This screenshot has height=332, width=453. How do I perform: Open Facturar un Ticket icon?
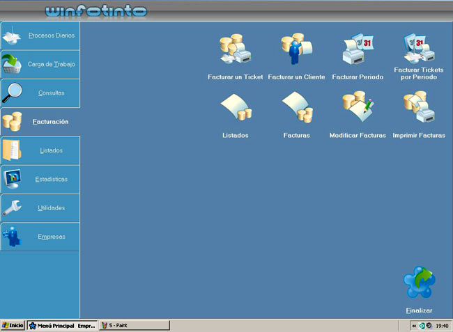point(235,52)
